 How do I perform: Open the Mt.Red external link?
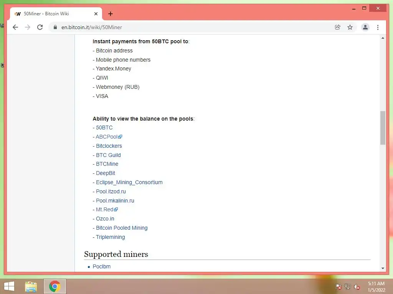107,209
